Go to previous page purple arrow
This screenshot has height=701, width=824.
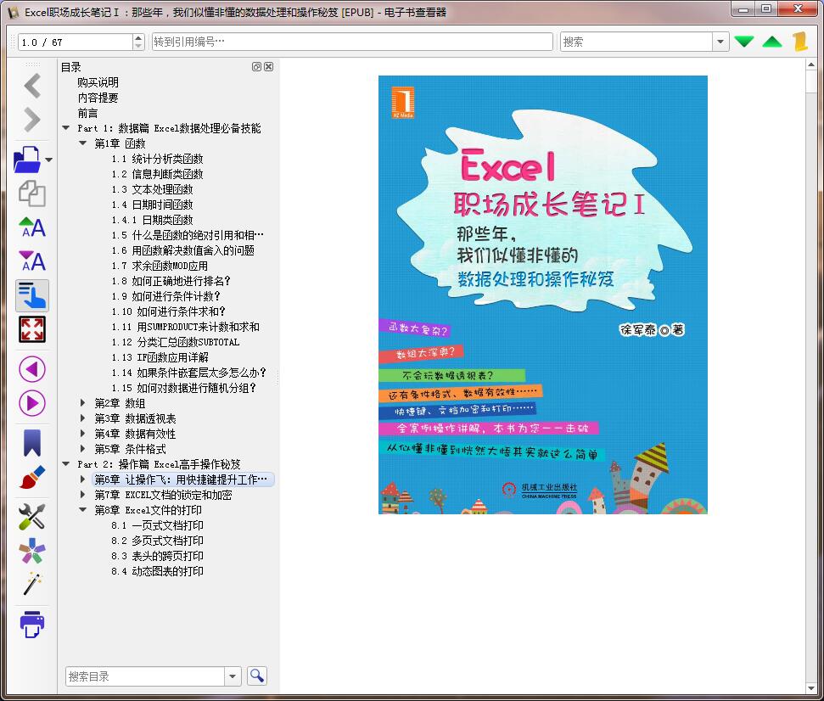coord(32,369)
